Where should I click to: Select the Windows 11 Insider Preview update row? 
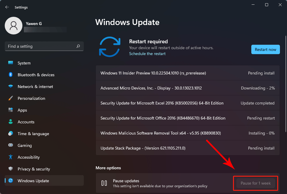pyautogui.click(x=188, y=73)
